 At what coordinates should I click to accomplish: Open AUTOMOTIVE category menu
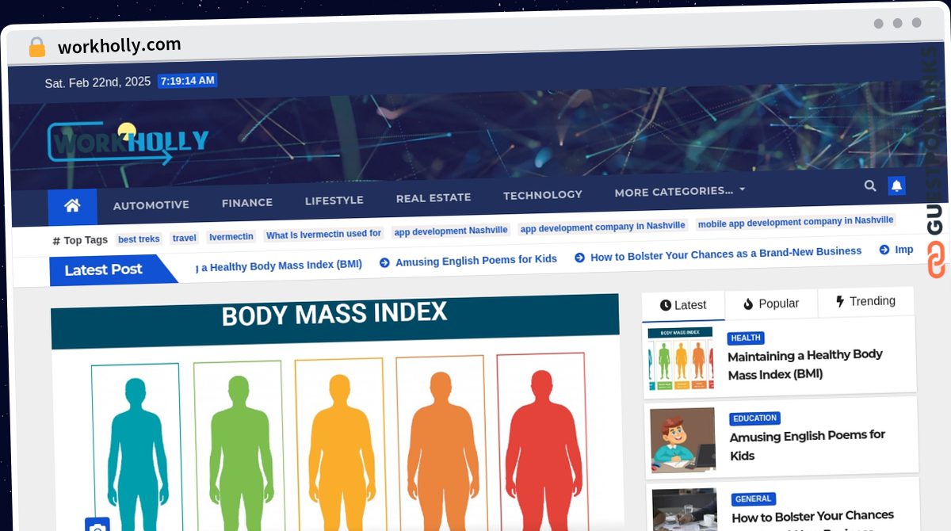[x=151, y=204]
